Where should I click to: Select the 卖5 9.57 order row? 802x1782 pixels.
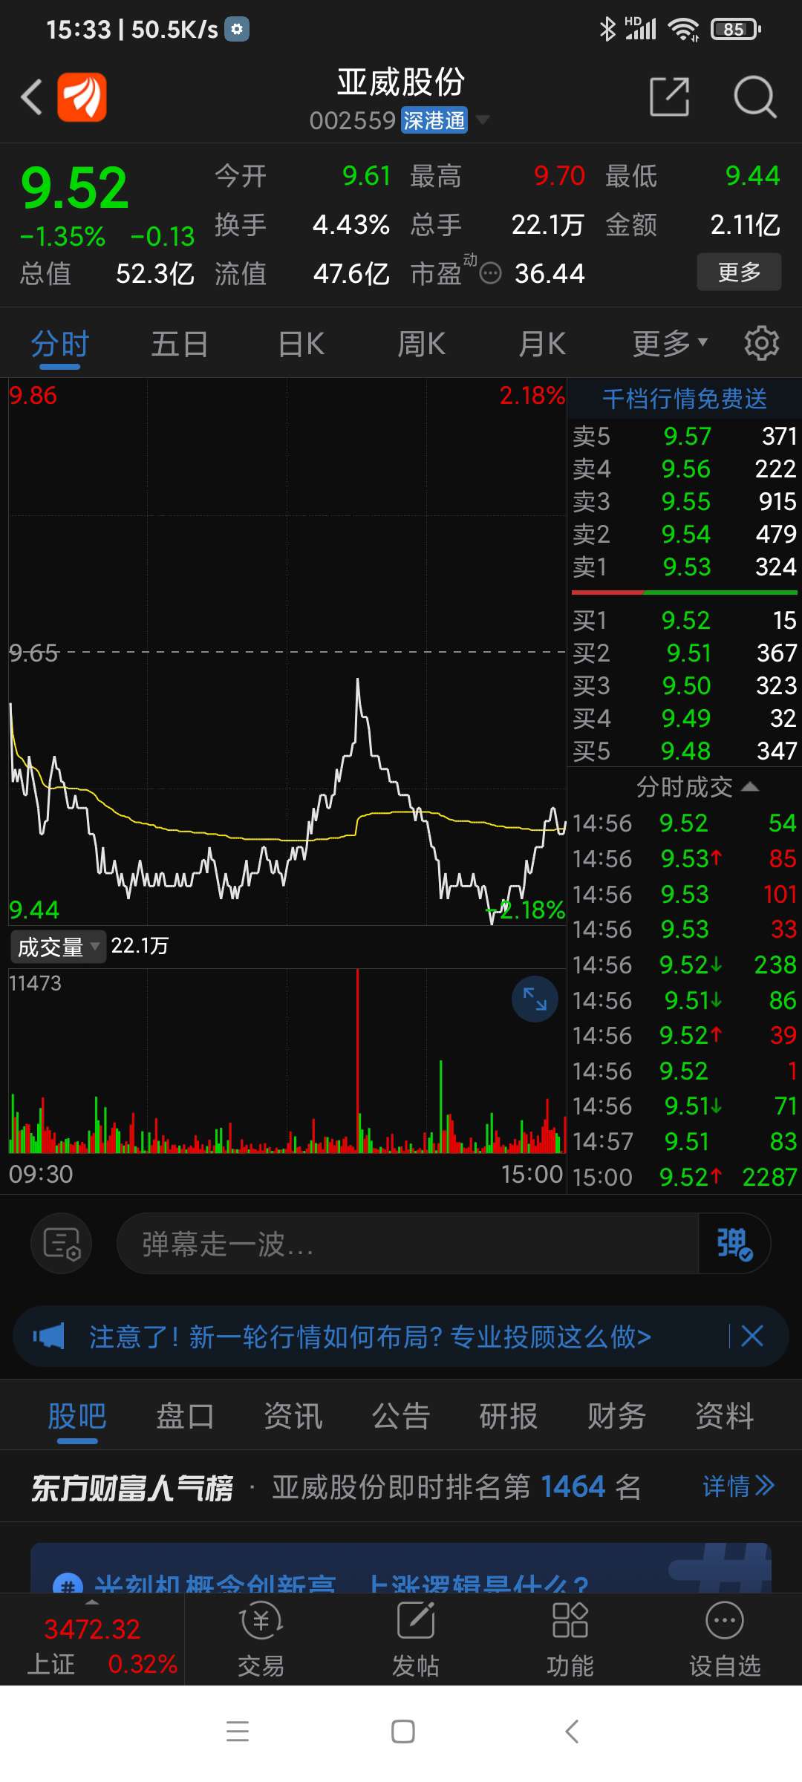click(x=684, y=436)
